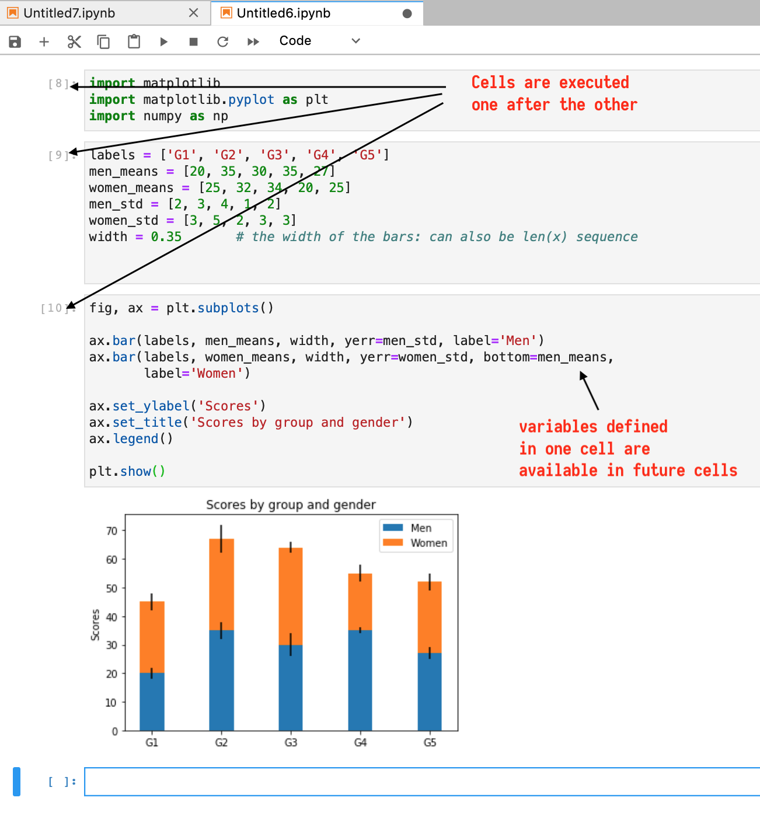Run the selected cell
760x815 pixels.
(x=163, y=41)
